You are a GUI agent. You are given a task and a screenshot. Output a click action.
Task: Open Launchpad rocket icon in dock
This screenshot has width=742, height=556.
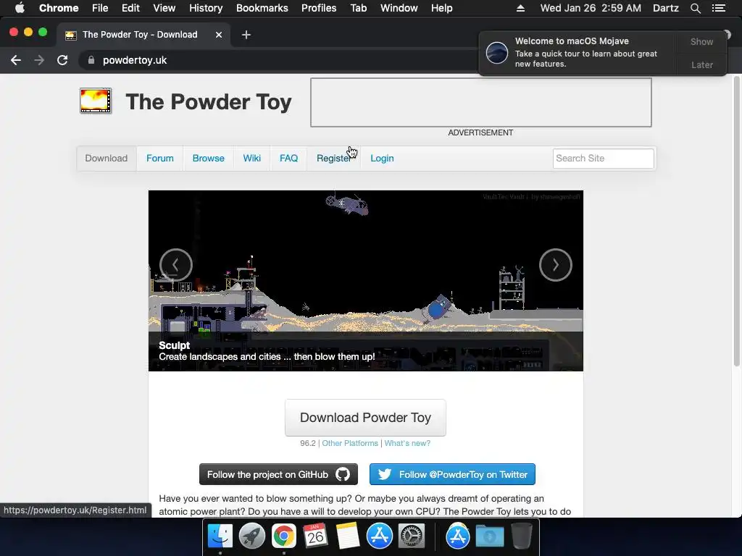click(251, 536)
